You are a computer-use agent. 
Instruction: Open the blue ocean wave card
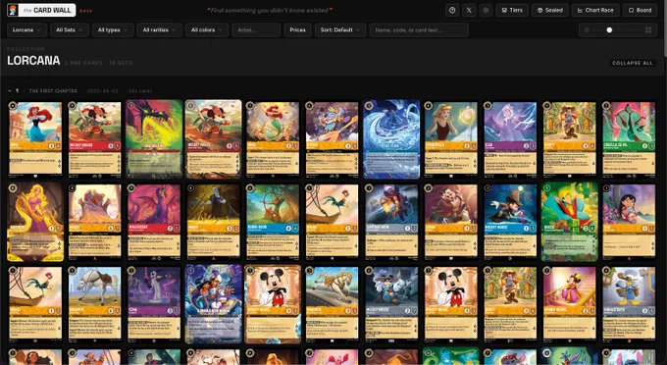[x=391, y=139]
